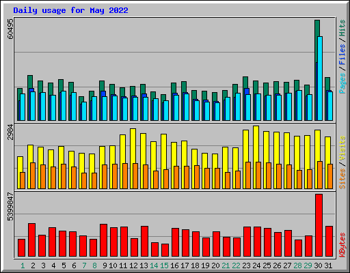The width and height of the screenshot is (350, 273).
Task: Click day 1 on the x-axis
Action: pos(23,265)
